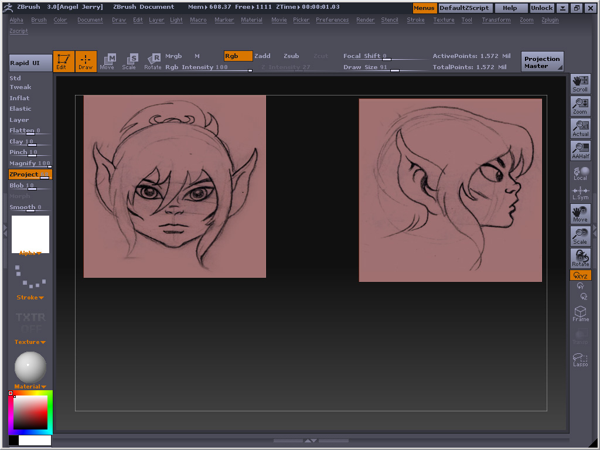The width and height of the screenshot is (600, 450).
Task: Click the Rapid UI button
Action: tap(30, 63)
